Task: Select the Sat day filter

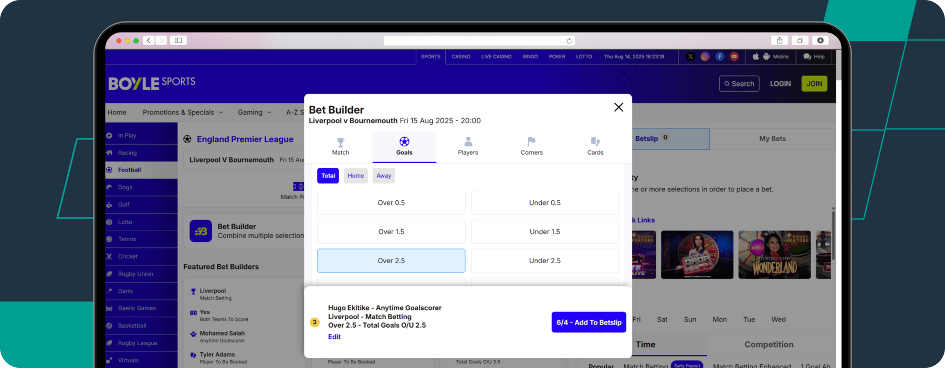Action: (662, 319)
